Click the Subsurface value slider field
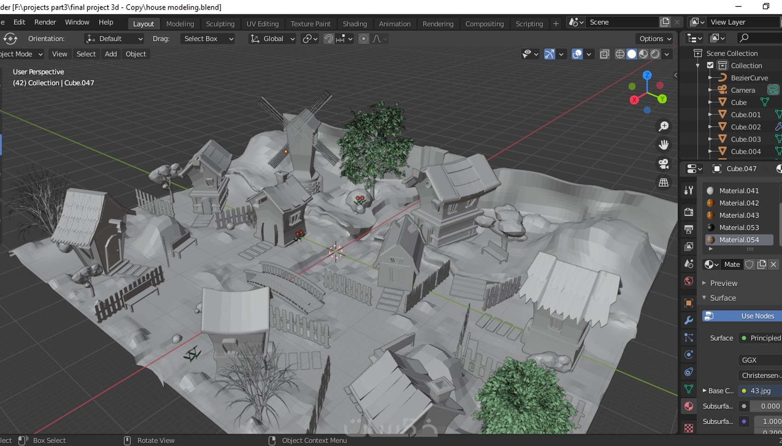Image resolution: width=782 pixels, height=446 pixels. (765, 406)
